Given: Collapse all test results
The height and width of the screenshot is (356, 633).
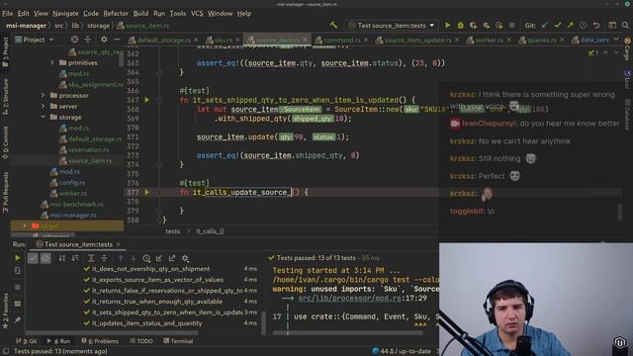Looking at the screenshot, I should click(x=104, y=258).
